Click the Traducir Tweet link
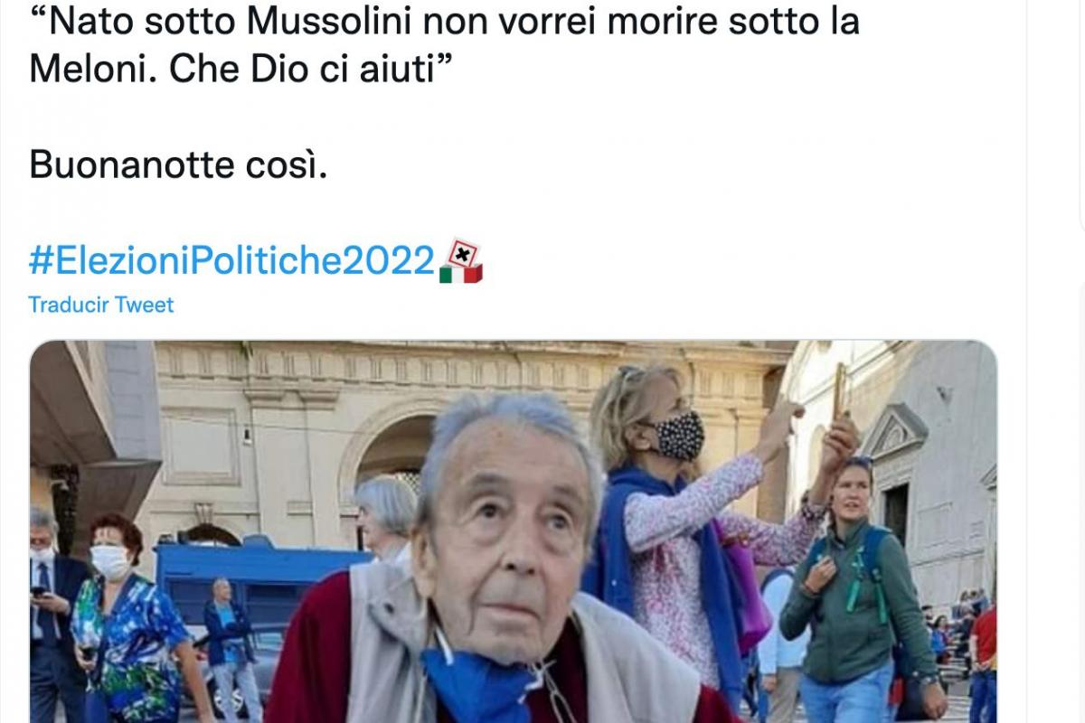Screen dimensions: 1085x723 point(101,305)
